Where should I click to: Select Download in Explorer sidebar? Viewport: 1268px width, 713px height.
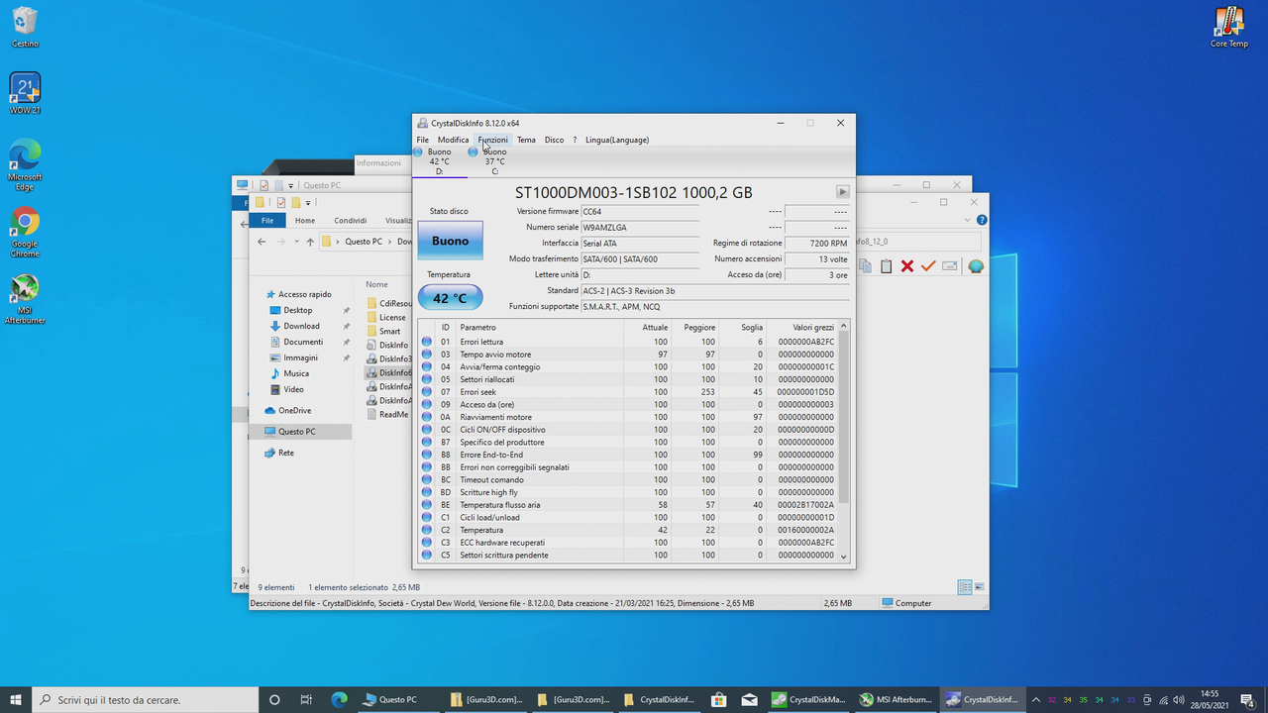pyautogui.click(x=301, y=326)
